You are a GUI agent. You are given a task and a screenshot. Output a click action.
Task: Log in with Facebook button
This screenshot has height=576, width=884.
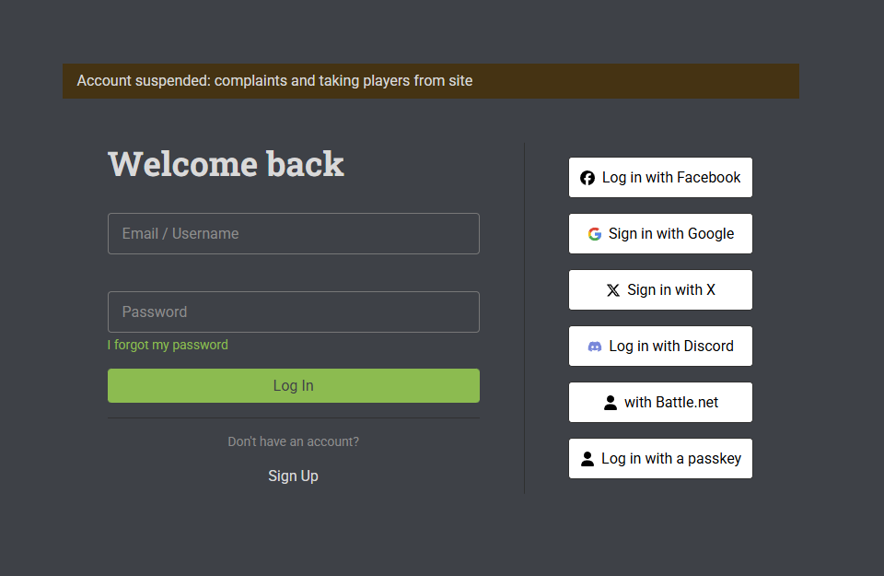[x=660, y=177]
